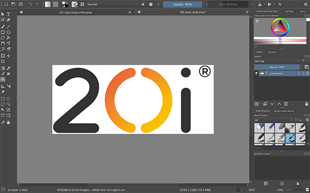This screenshot has width=310, height=193.
Task: Toggle eraser mode
Action: pos(143,4)
